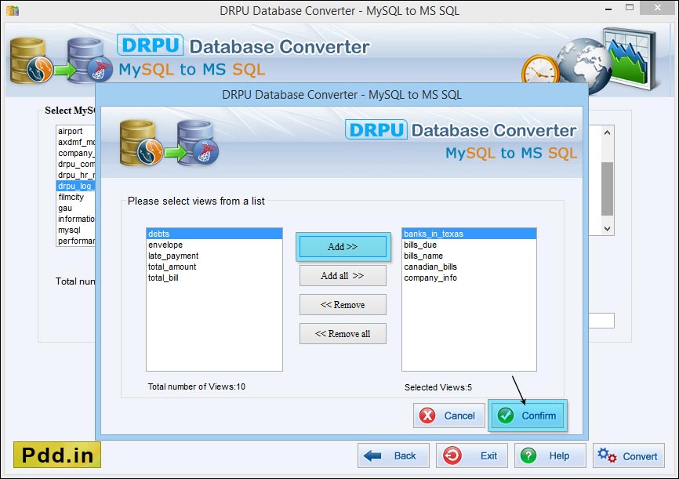Select filmcity database in main window list
679x479 pixels.
coord(76,197)
